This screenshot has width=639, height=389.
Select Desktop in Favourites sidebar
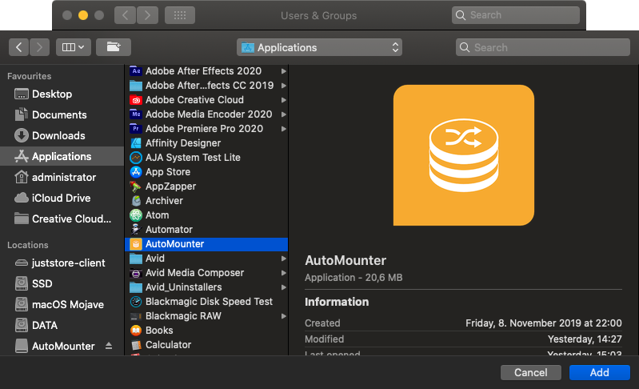[x=62, y=94]
